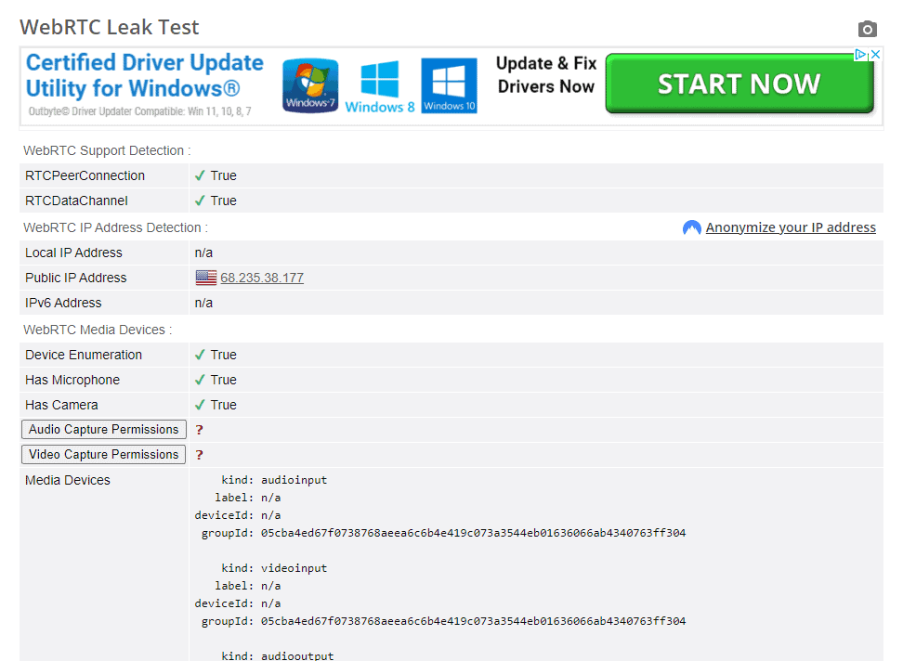Close the ad with the X icon
The width and height of the screenshot is (903, 661).
[x=874, y=55]
